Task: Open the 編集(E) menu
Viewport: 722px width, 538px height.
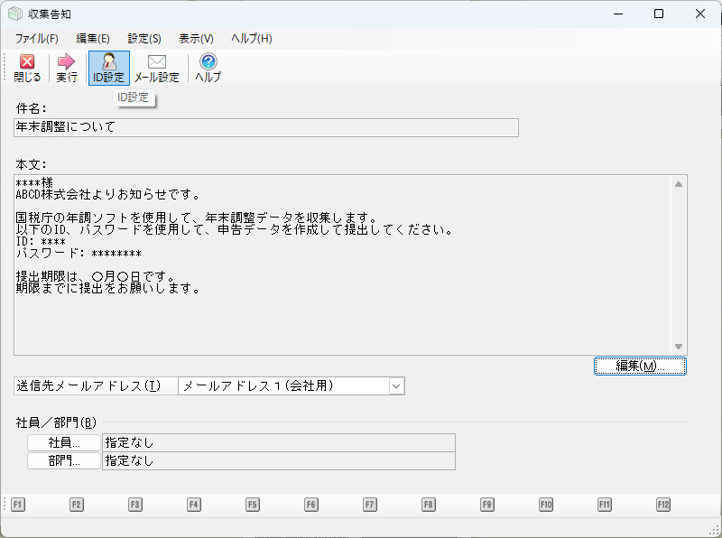Action: point(93,39)
